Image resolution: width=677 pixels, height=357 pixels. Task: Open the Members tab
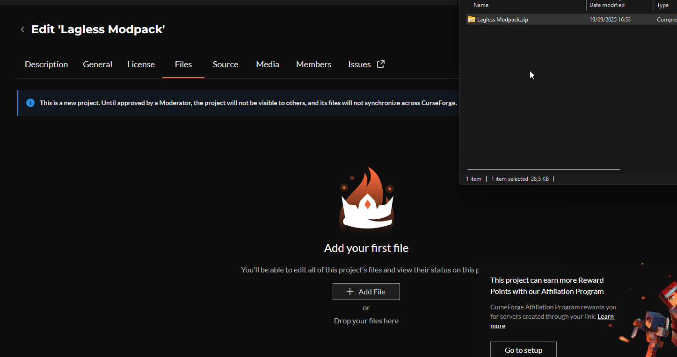313,64
